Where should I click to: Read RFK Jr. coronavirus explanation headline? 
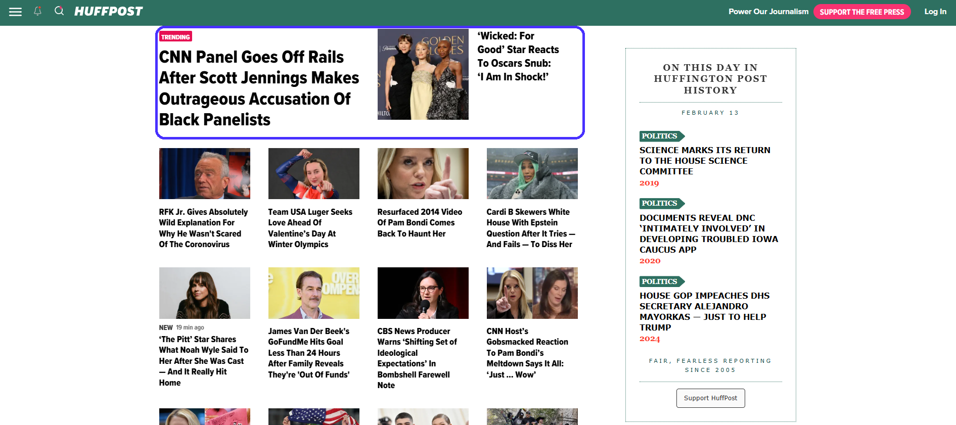tap(204, 228)
